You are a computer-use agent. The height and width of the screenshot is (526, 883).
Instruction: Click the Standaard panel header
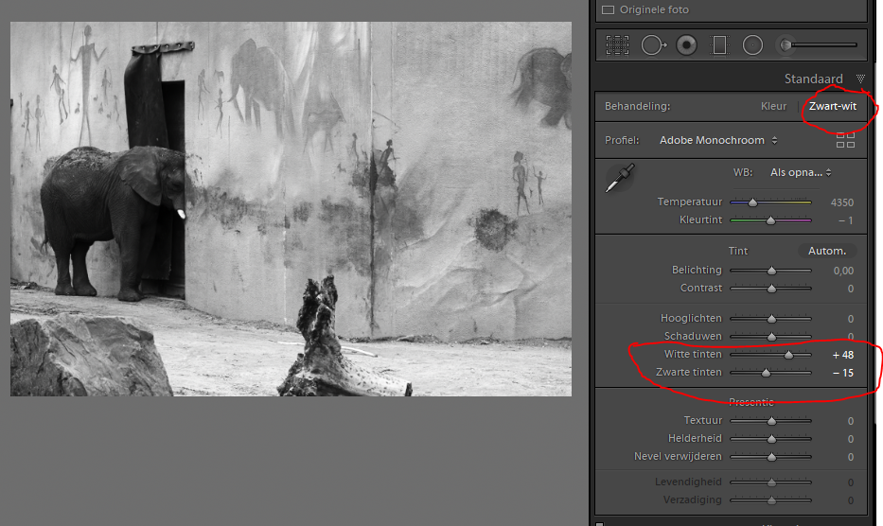[813, 79]
